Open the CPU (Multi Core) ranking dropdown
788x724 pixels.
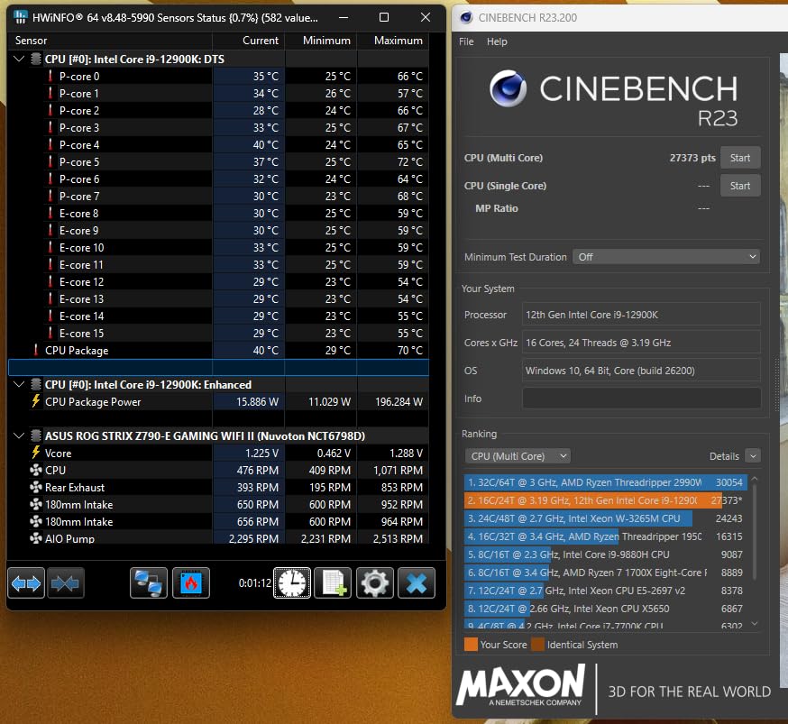[x=518, y=456]
